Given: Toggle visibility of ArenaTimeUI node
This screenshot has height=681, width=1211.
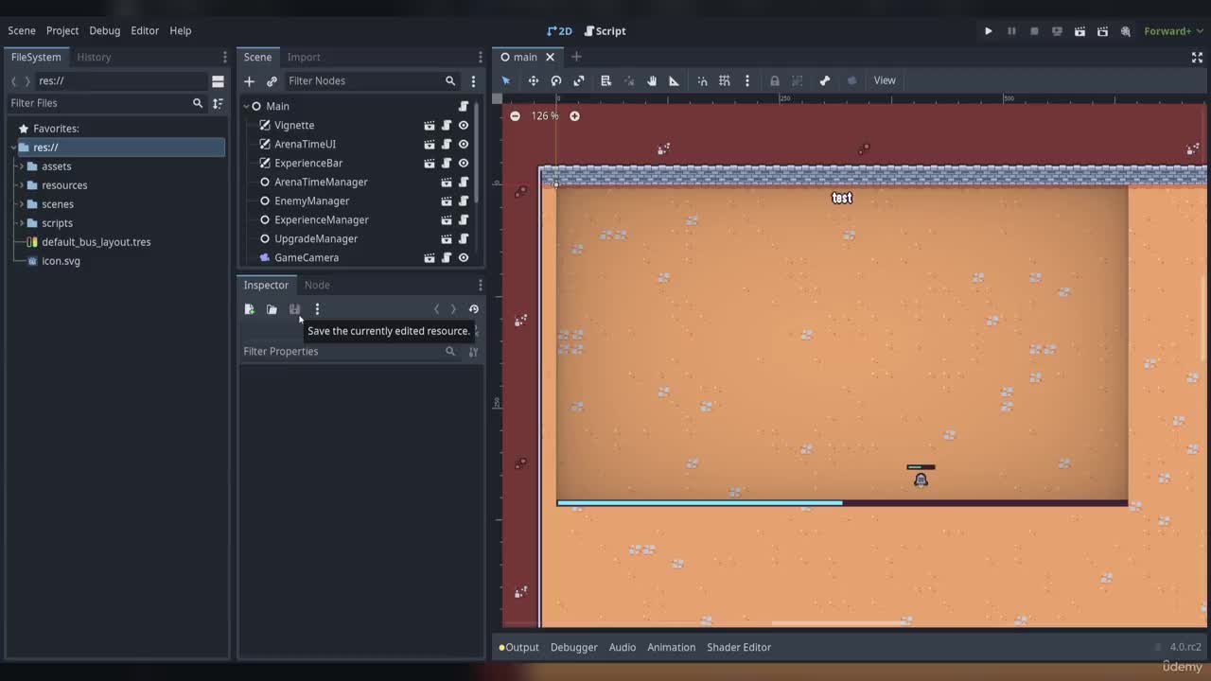Looking at the screenshot, I should (464, 144).
